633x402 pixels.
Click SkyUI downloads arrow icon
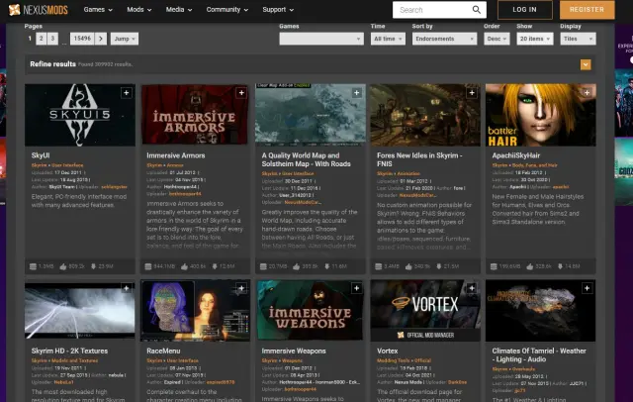(93, 266)
